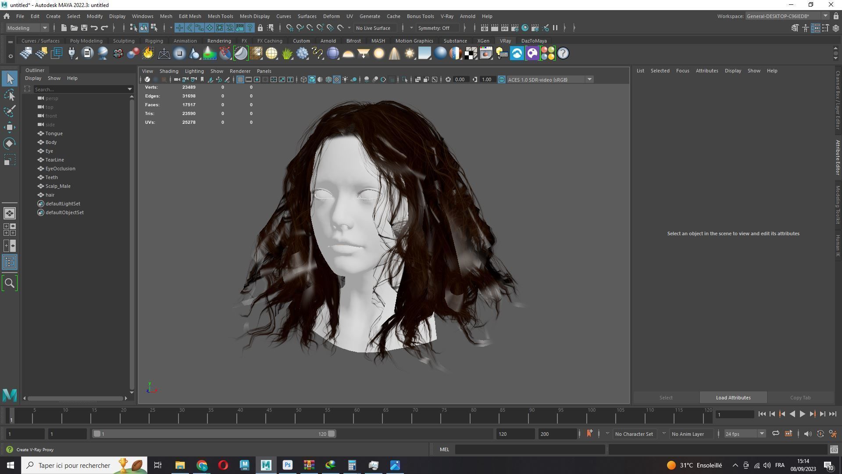The image size is (842, 474).
Task: Open Chaos Cloud shelf icon
Action: click(517, 54)
